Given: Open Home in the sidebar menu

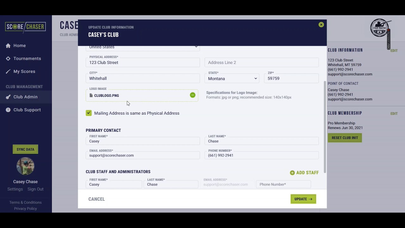Looking at the screenshot, I should point(20,46).
